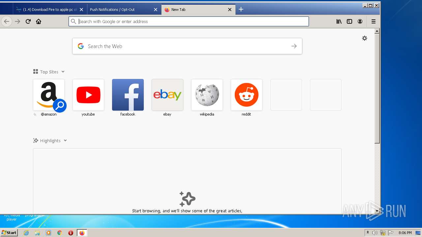Open Action Center flag icon

(x=391, y=233)
